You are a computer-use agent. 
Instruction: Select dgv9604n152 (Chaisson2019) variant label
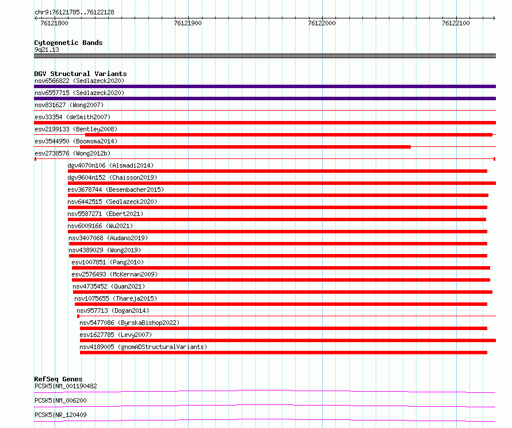tap(112, 177)
